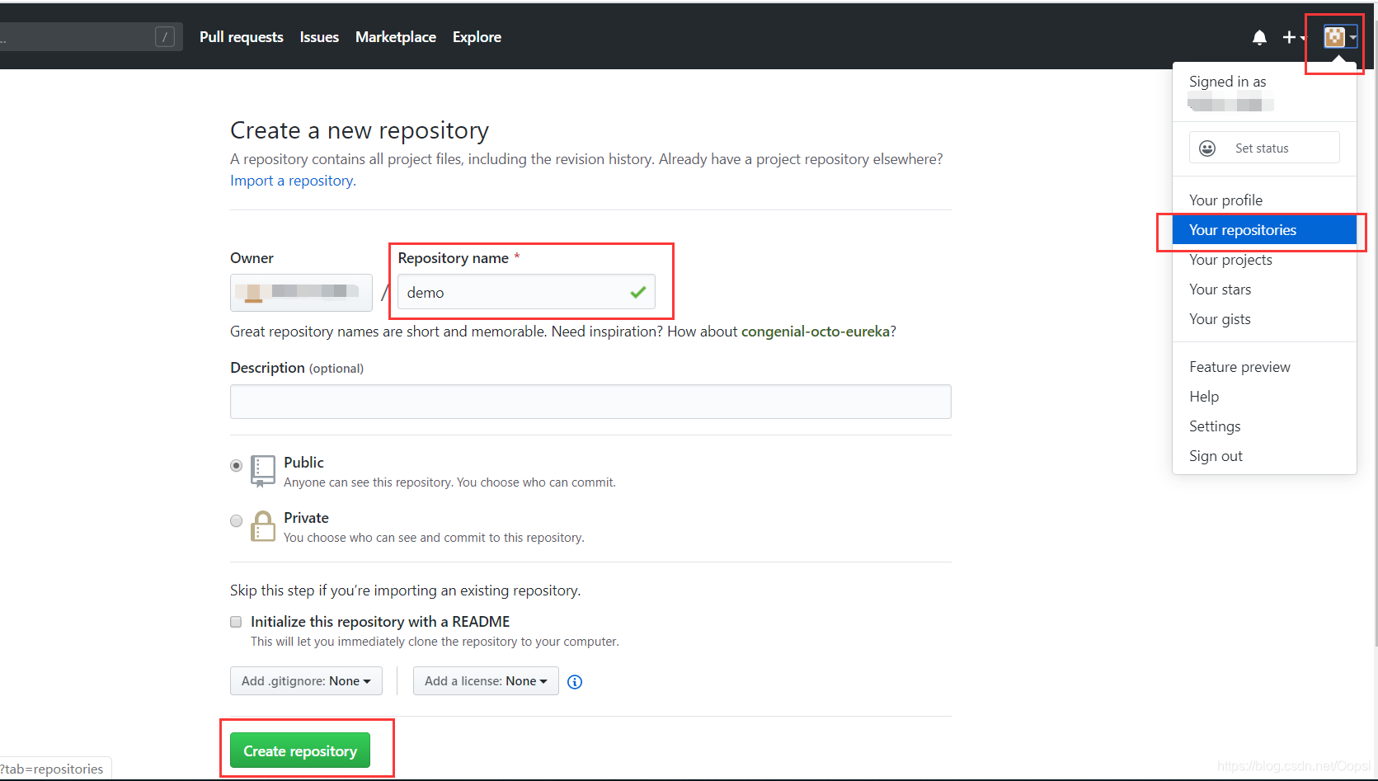The height and width of the screenshot is (781, 1378).
Task: Click the Private repository lock icon
Action: [263, 525]
